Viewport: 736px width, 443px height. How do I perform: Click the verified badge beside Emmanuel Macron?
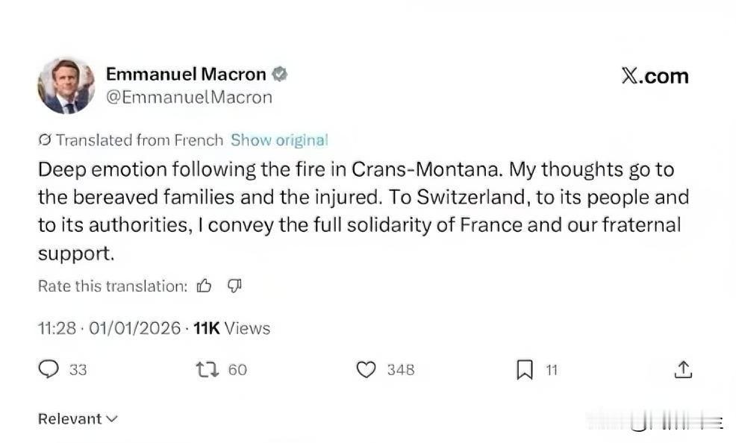tap(280, 75)
